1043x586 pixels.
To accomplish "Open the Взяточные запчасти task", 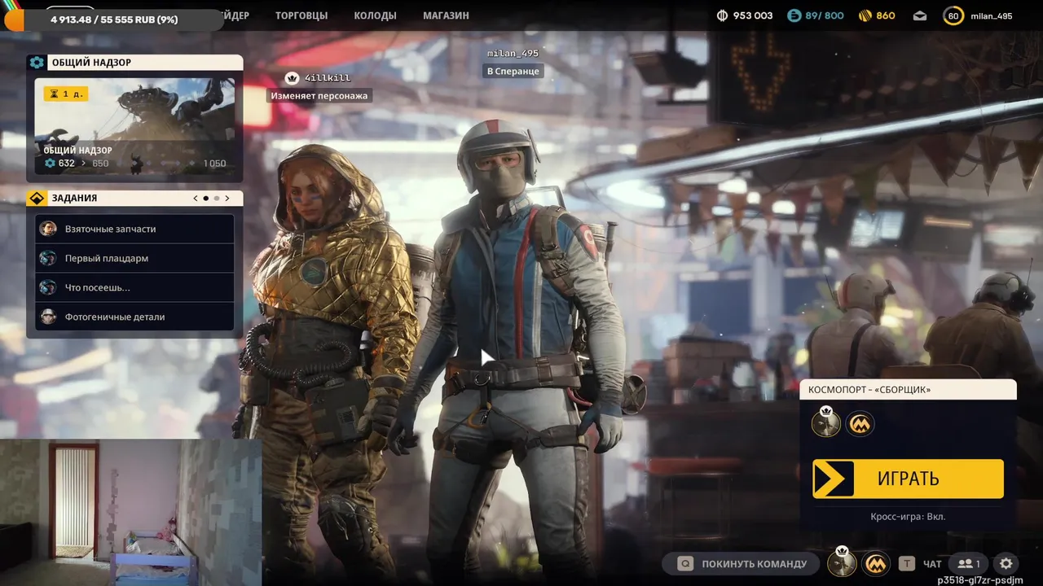I will coord(135,229).
